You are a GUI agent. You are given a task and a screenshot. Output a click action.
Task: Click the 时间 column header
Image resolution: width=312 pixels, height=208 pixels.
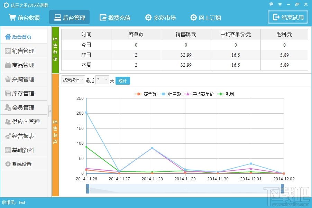[x=86, y=35]
